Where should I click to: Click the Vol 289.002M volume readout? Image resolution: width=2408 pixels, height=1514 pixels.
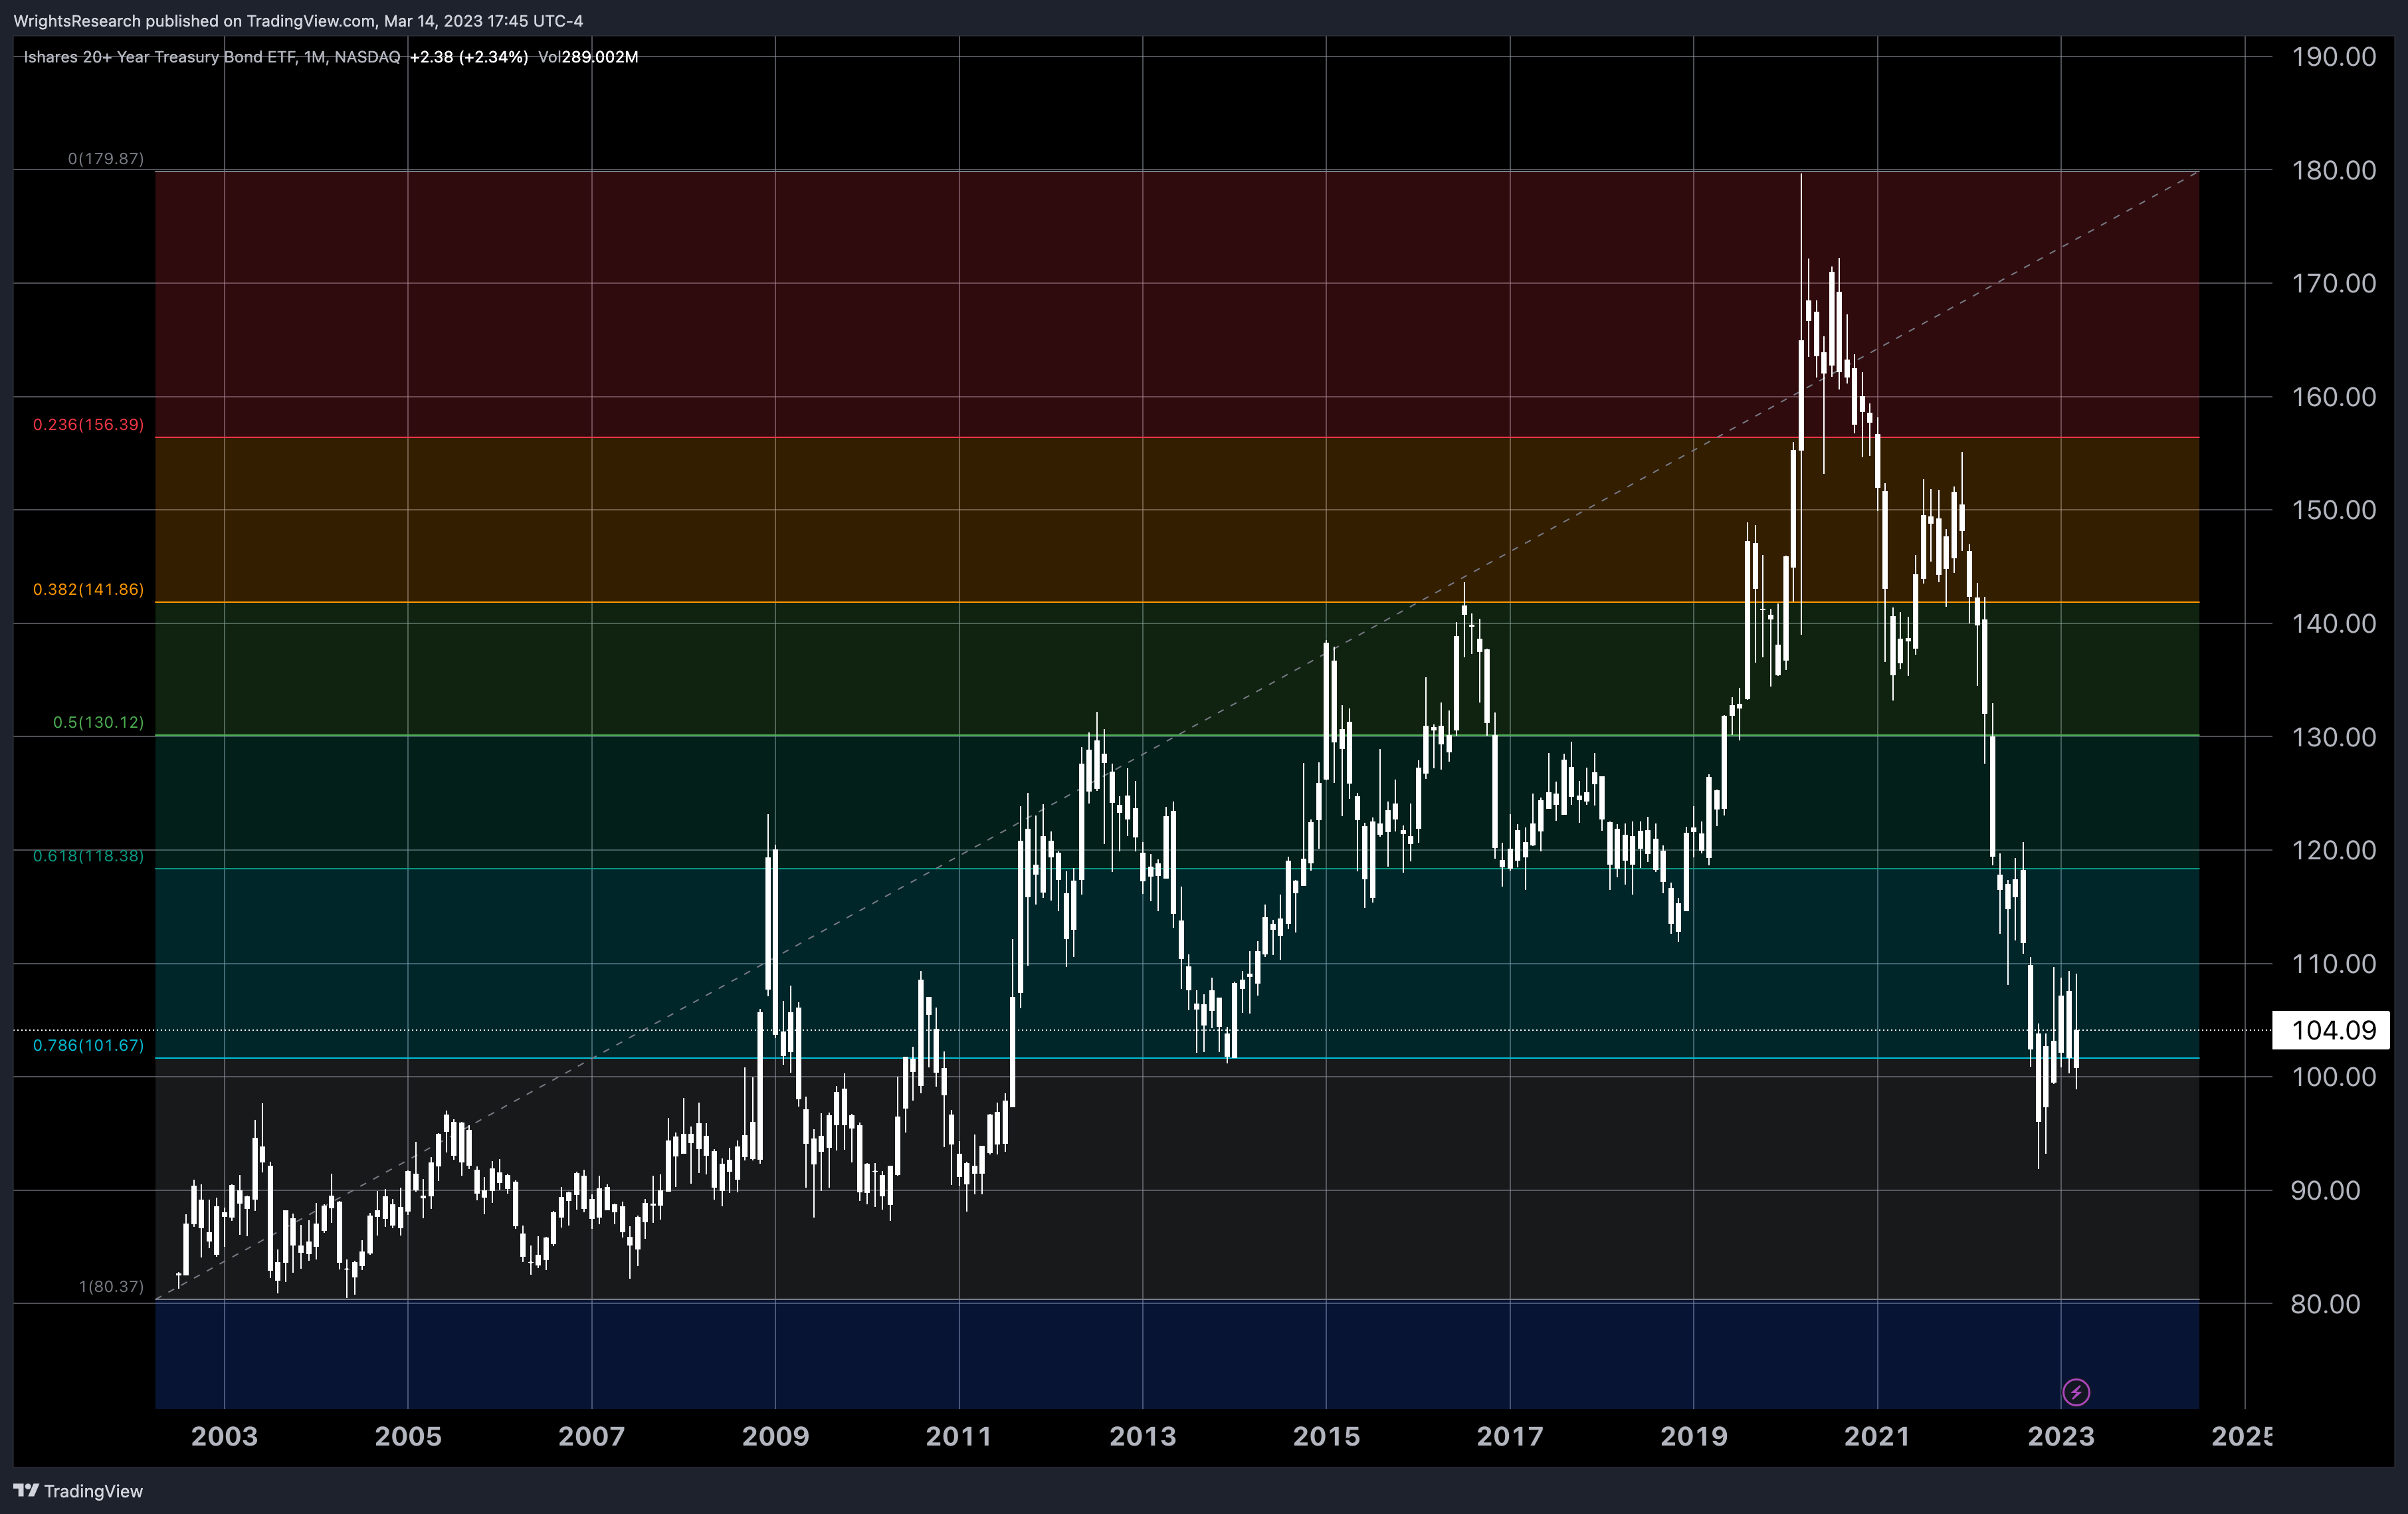(x=588, y=57)
